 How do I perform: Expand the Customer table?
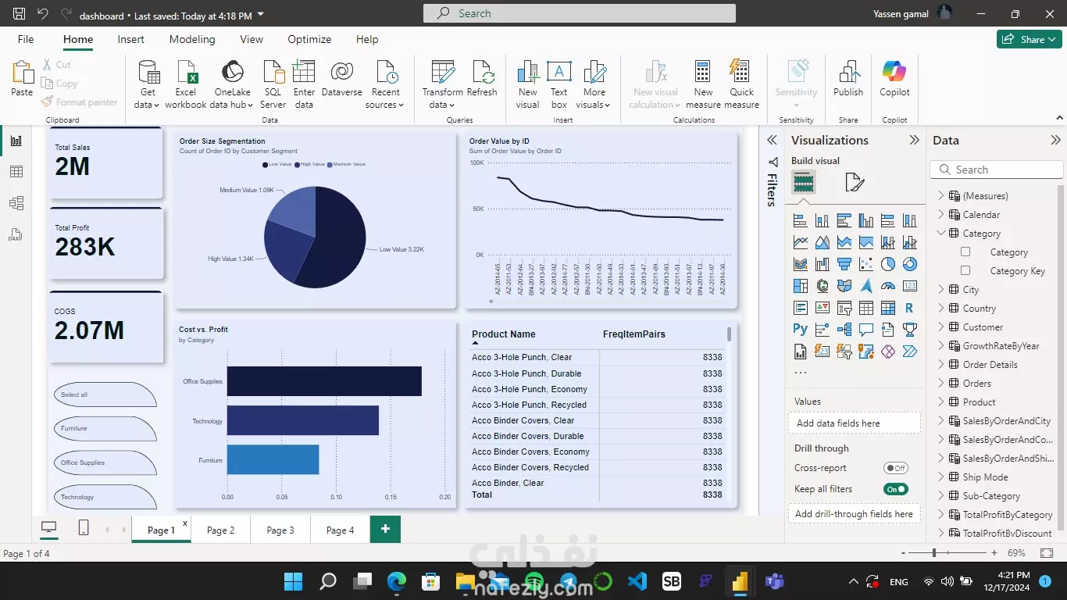940,327
